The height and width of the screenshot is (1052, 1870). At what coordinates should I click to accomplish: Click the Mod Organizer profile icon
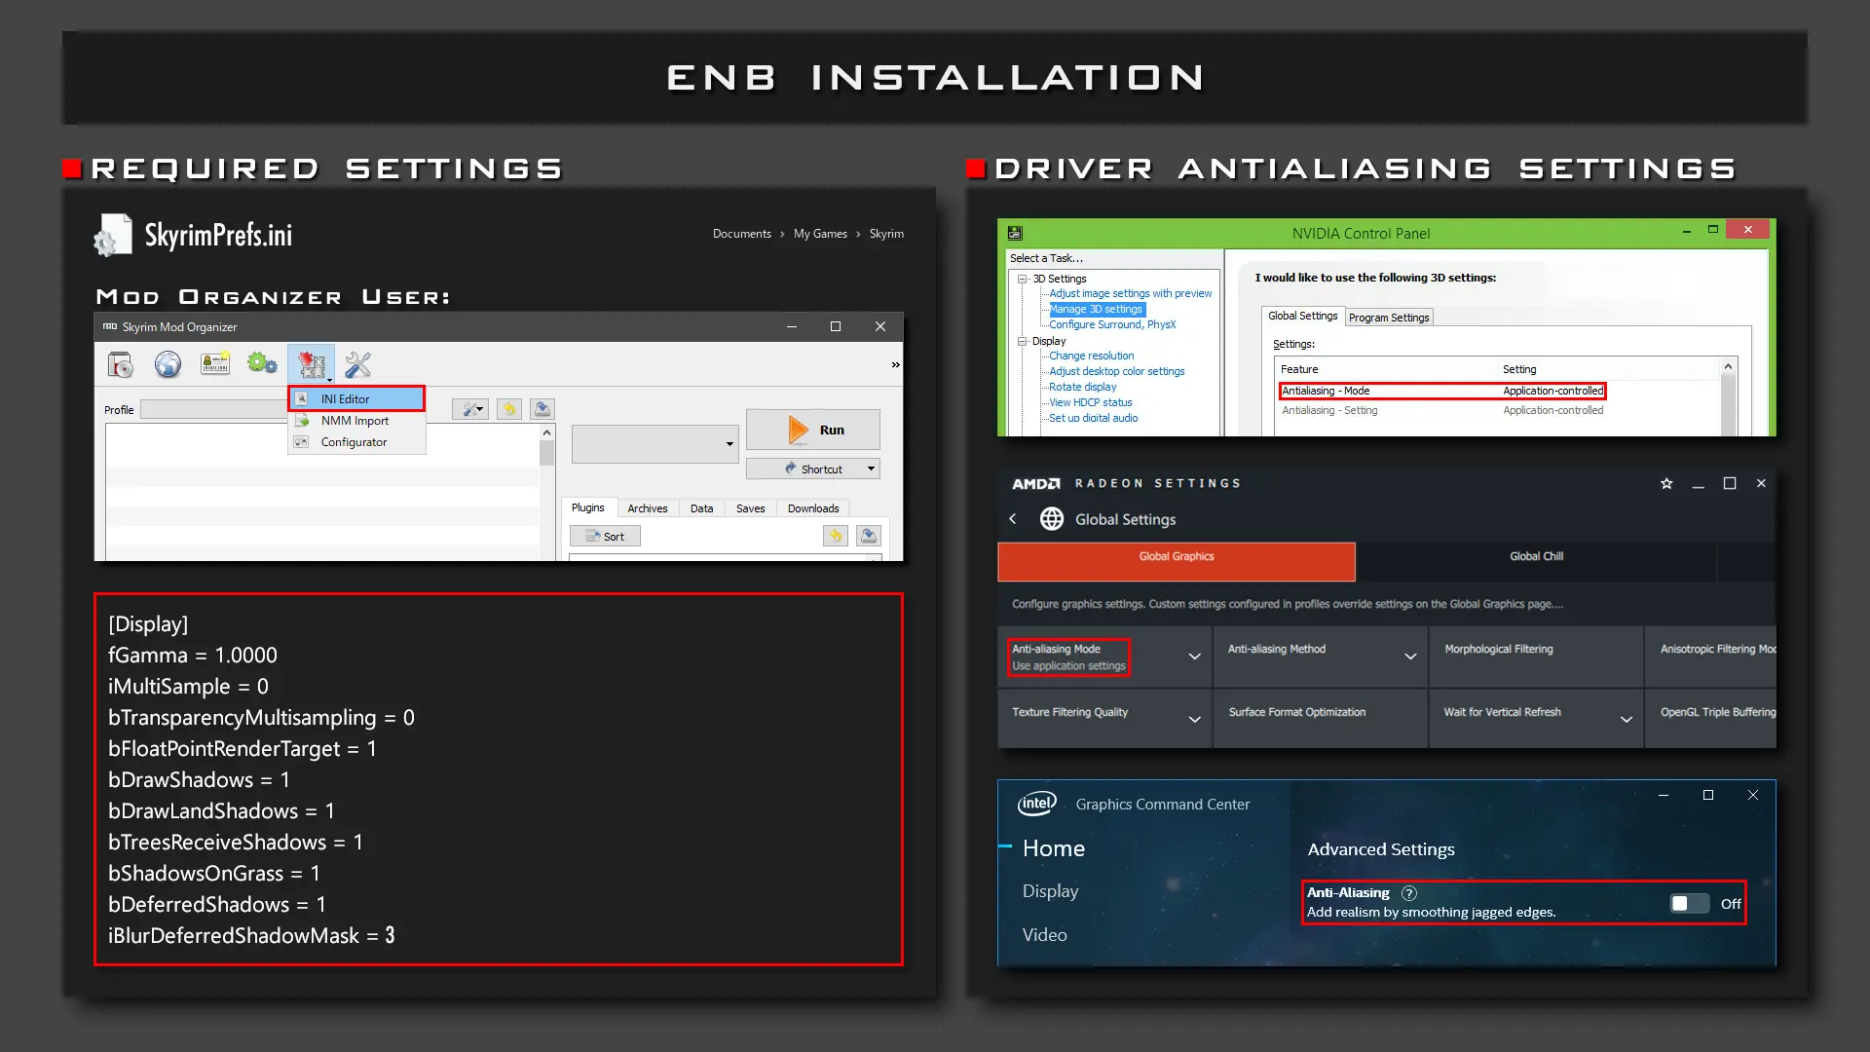pyautogui.click(x=214, y=365)
